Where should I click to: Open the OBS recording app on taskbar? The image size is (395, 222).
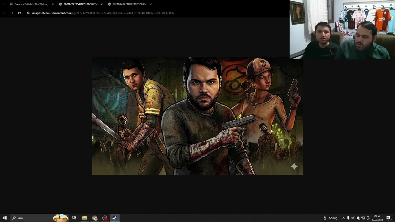(x=105, y=218)
